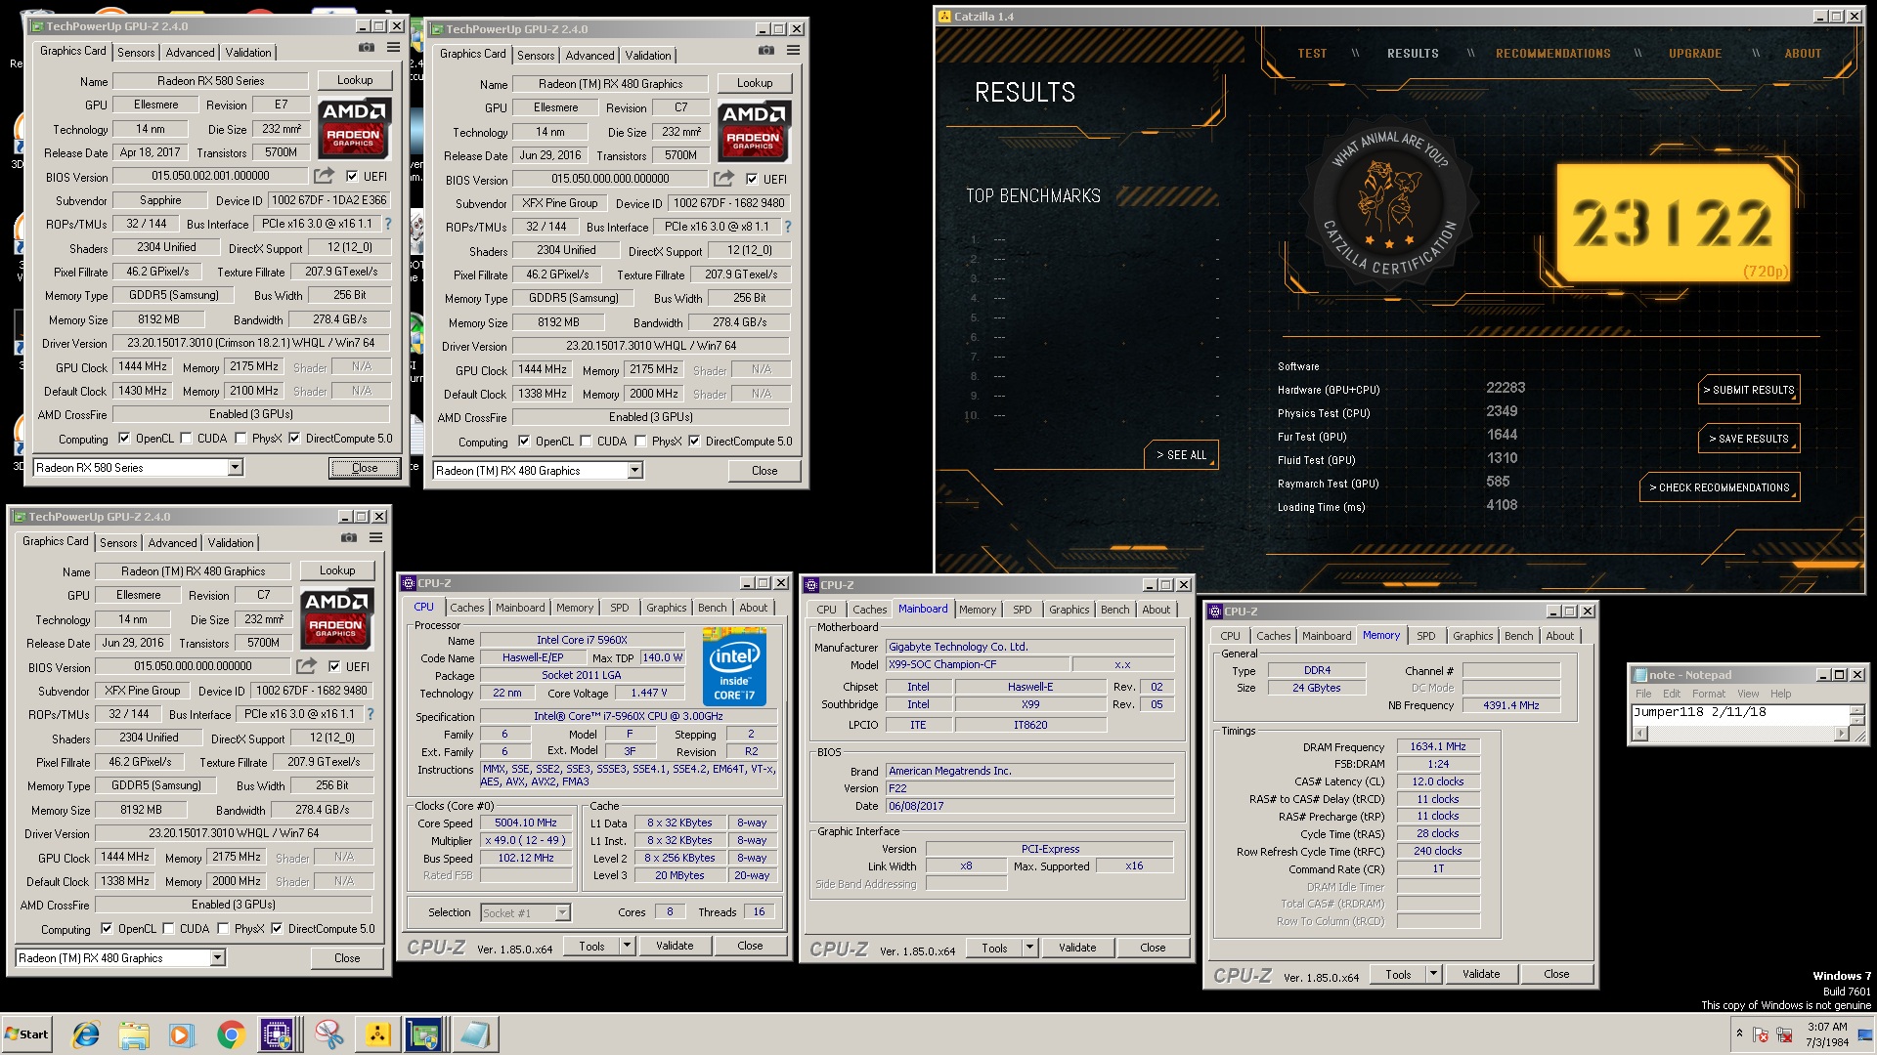Viewport: 1877px width, 1055px height.
Task: Toggle UEFI checkbox in bottom-left GPU-Z window
Action: point(334,666)
